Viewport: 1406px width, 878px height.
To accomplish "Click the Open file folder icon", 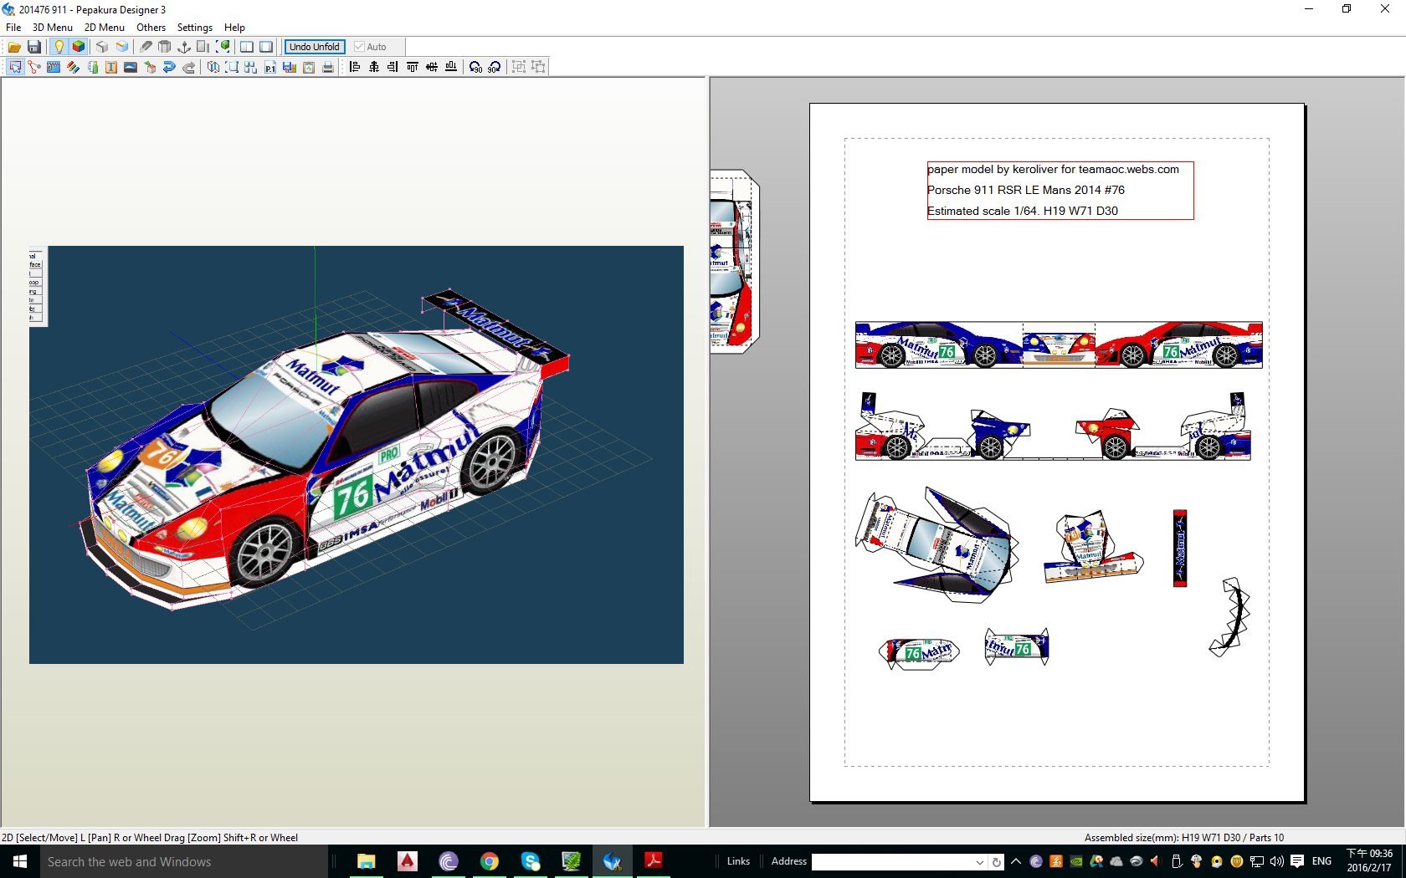I will (14, 47).
